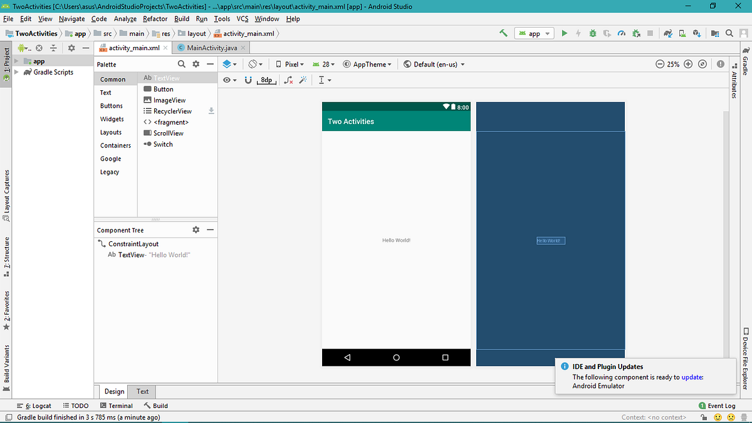This screenshot has width=752, height=423.
Task: Open the AVD Manager
Action: pos(681,33)
